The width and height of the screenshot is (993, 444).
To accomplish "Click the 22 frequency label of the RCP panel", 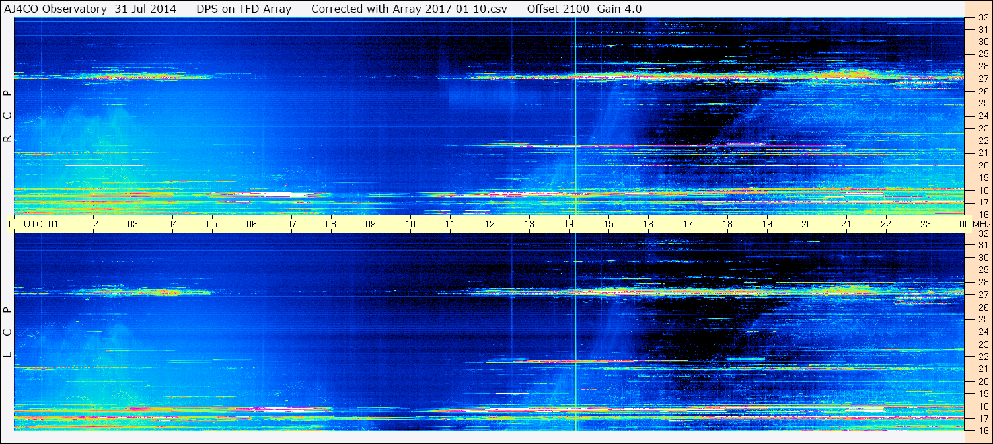I will [982, 141].
